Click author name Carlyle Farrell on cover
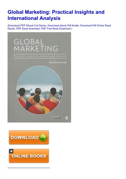Viewport: 126px width, 179px height. coord(58,62)
